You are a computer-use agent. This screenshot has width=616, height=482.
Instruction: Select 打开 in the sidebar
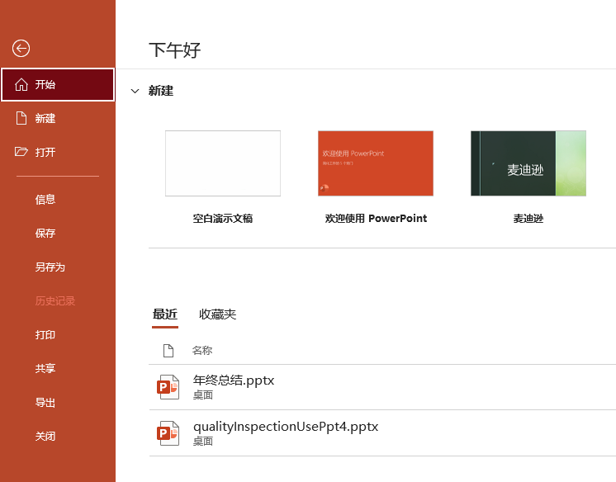pyautogui.click(x=58, y=152)
